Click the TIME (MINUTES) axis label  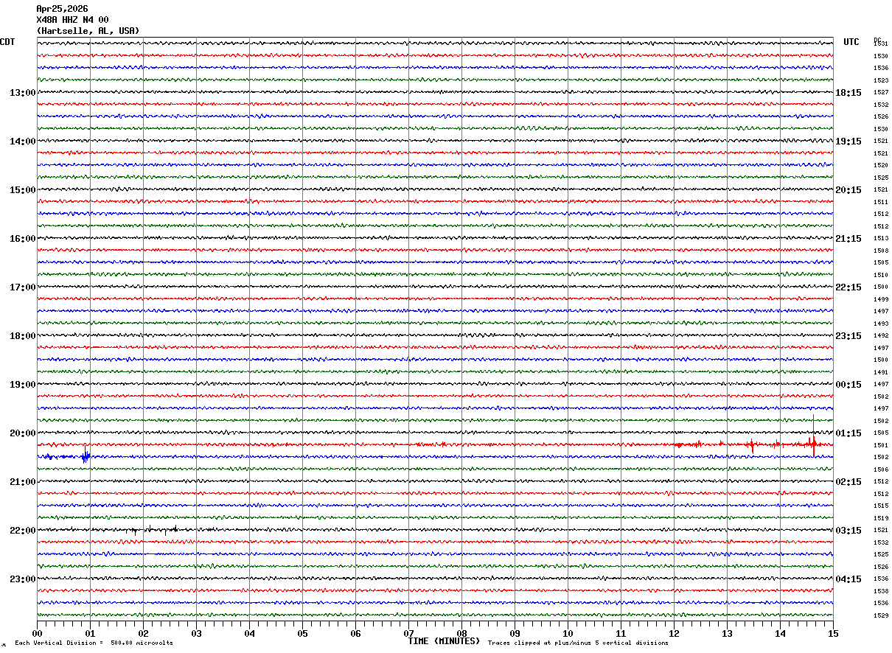(444, 641)
